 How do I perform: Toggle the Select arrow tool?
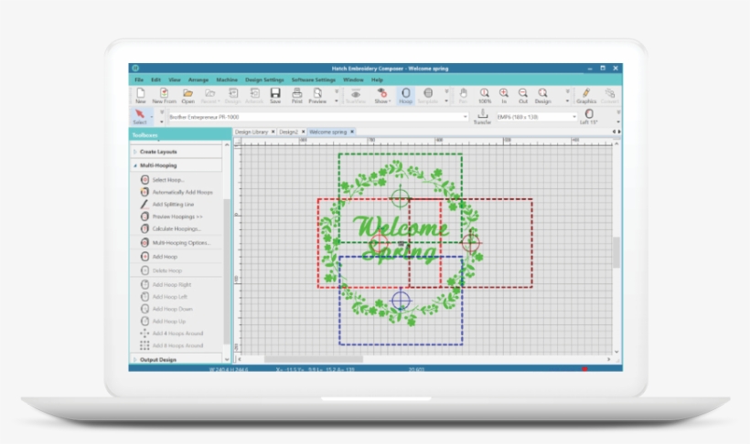[140, 116]
